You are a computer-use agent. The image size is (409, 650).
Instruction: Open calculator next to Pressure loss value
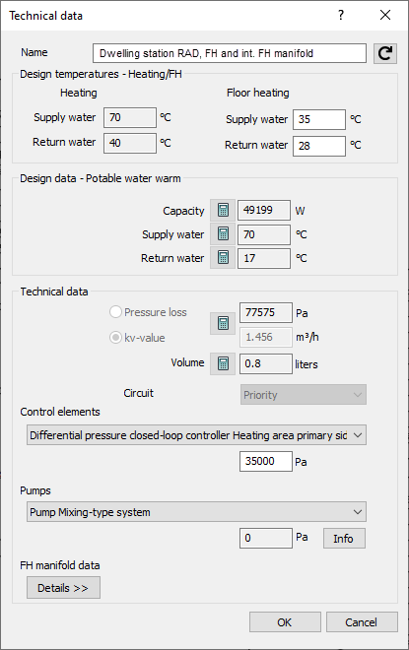[x=223, y=323]
